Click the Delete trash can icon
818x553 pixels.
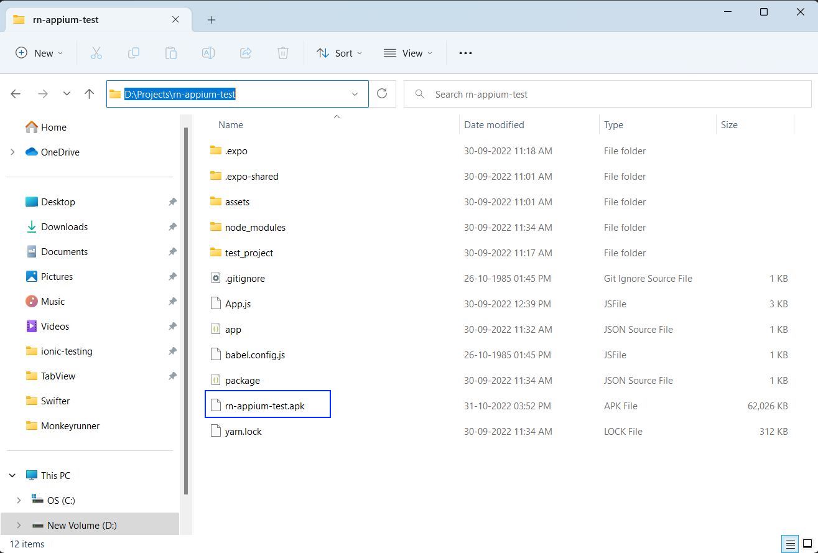[x=283, y=53]
